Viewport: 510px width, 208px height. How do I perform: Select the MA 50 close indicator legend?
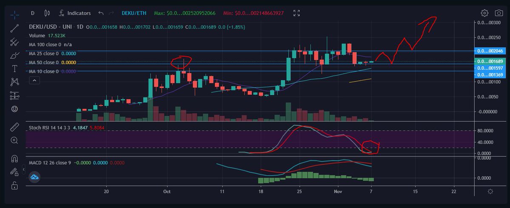pos(43,62)
